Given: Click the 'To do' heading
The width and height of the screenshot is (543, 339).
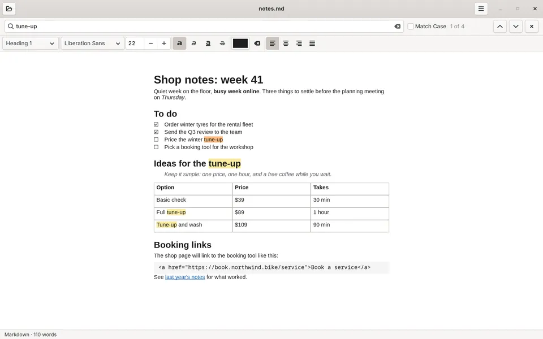Looking at the screenshot, I should pyautogui.click(x=165, y=114).
